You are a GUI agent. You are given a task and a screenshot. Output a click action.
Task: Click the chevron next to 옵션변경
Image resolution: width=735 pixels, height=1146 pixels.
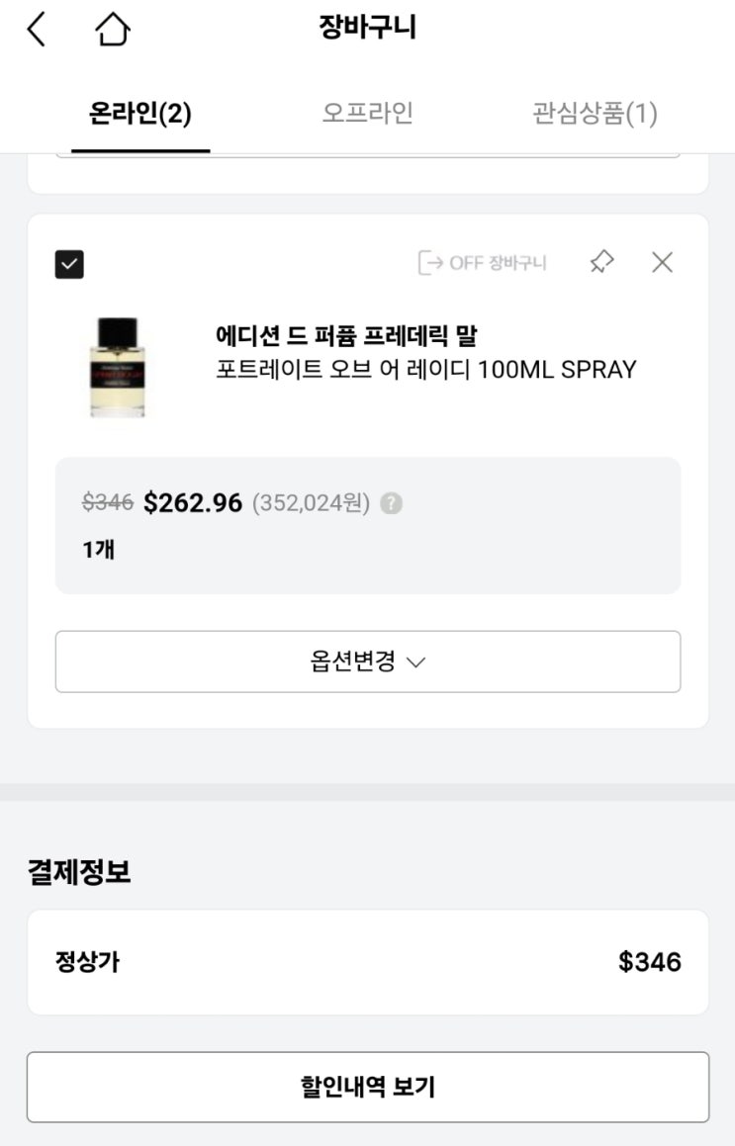416,662
